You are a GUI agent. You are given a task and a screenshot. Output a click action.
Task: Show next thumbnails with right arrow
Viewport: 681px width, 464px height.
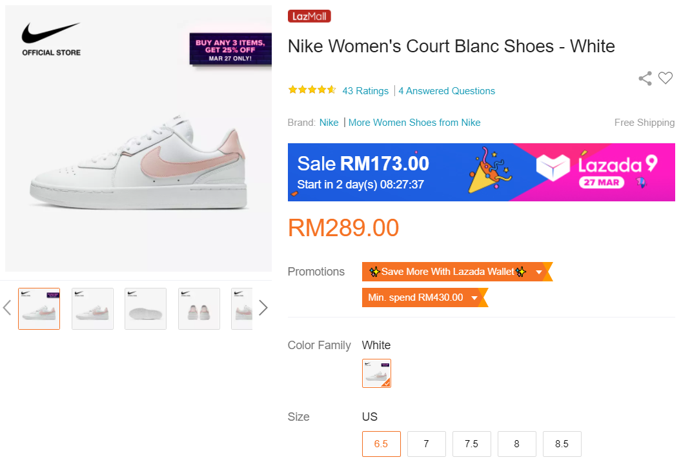point(263,308)
